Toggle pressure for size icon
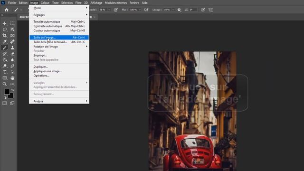The height and width of the screenshot is (171, 304). (203, 9)
